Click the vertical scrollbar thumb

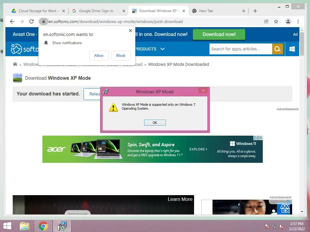tap(302, 44)
